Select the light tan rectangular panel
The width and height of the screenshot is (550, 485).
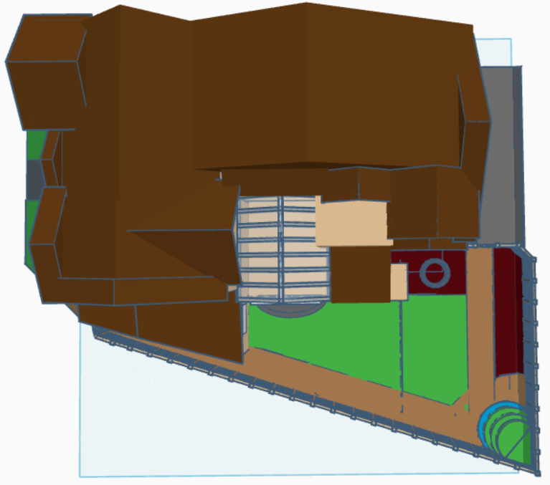click(x=353, y=222)
